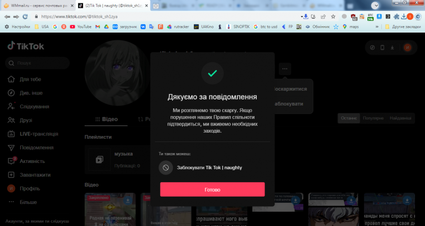Image resolution: width=425 pixels, height=226 pixels.
Task: Open the Для тебе home feed
Action: click(24, 80)
